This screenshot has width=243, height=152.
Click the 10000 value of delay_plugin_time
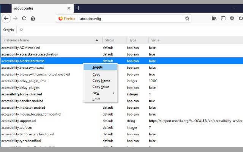[153, 81]
